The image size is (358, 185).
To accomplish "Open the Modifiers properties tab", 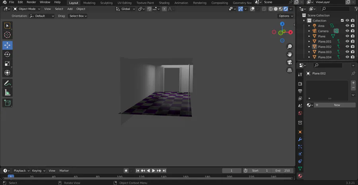I will pyautogui.click(x=300, y=139).
